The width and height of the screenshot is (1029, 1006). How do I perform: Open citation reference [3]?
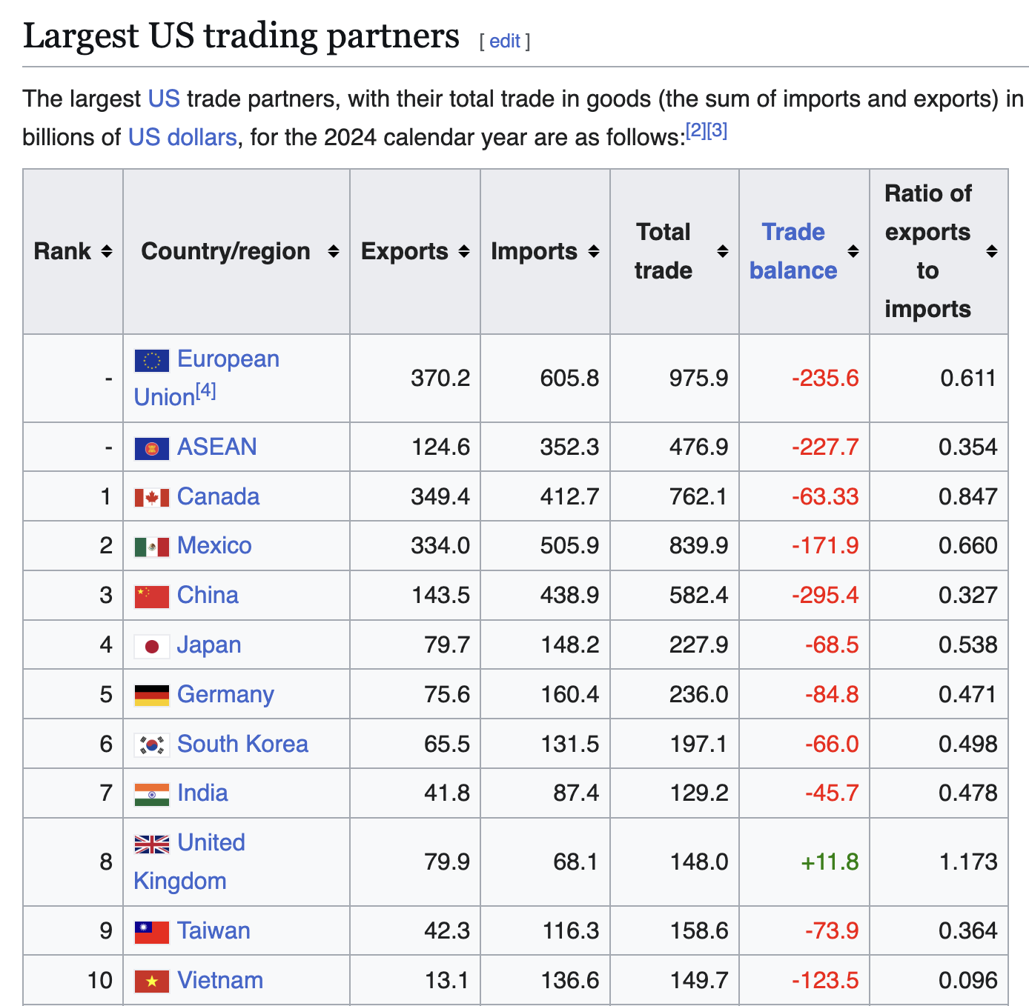717,131
